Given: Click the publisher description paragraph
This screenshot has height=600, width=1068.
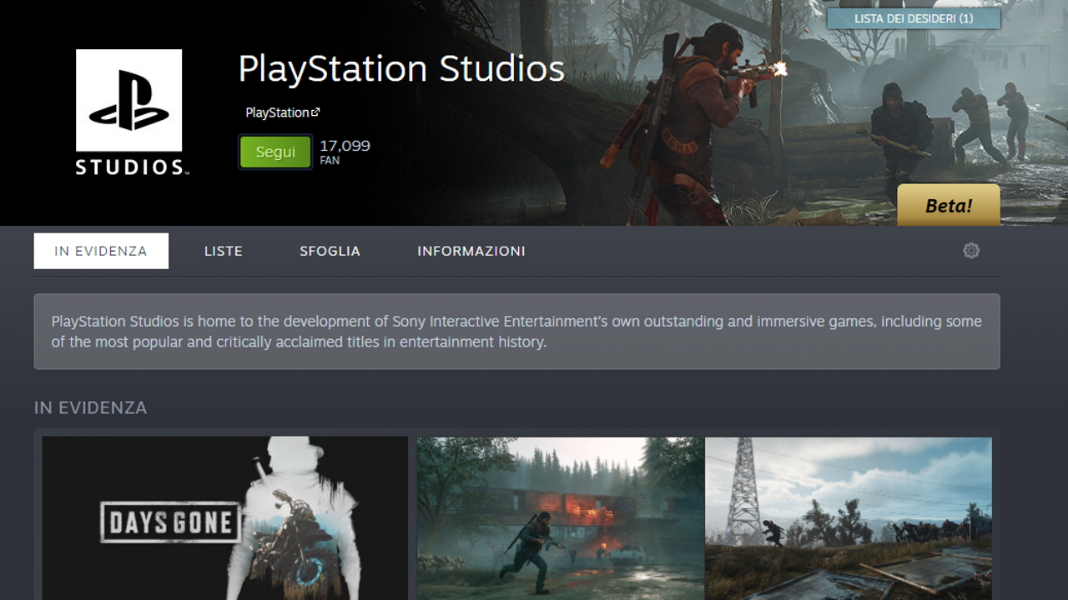Looking at the screenshot, I should [516, 332].
